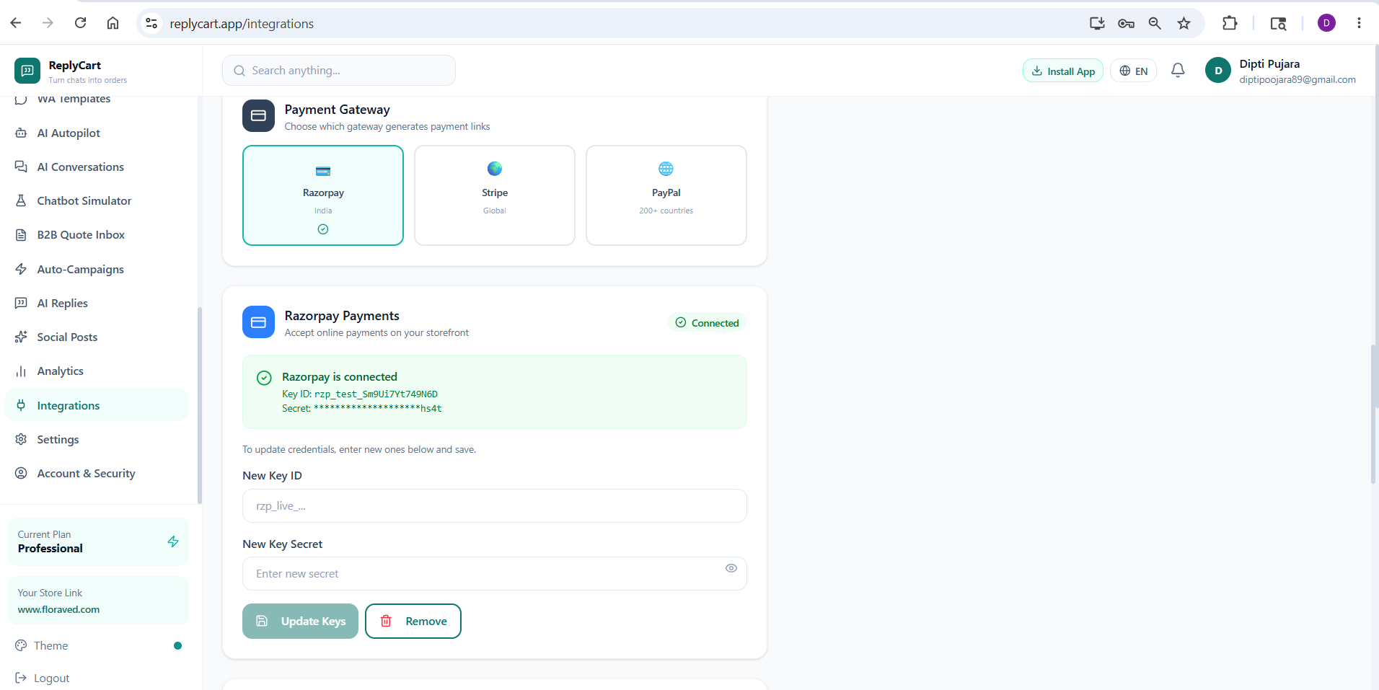
Task: Open Auto-Campaigns in the sidebar
Action: tap(97, 269)
